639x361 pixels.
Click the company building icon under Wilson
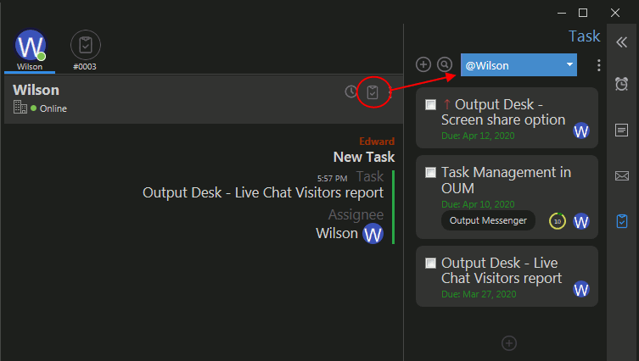(x=20, y=107)
